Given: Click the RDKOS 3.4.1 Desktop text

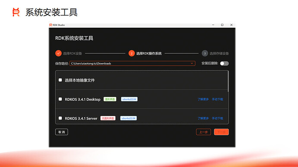Looking at the screenshot, I should point(82,99).
